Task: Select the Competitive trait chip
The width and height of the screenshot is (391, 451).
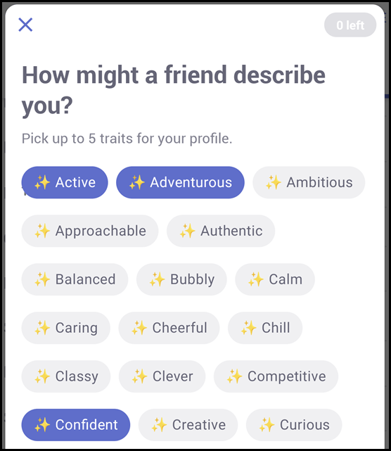Action: click(276, 376)
